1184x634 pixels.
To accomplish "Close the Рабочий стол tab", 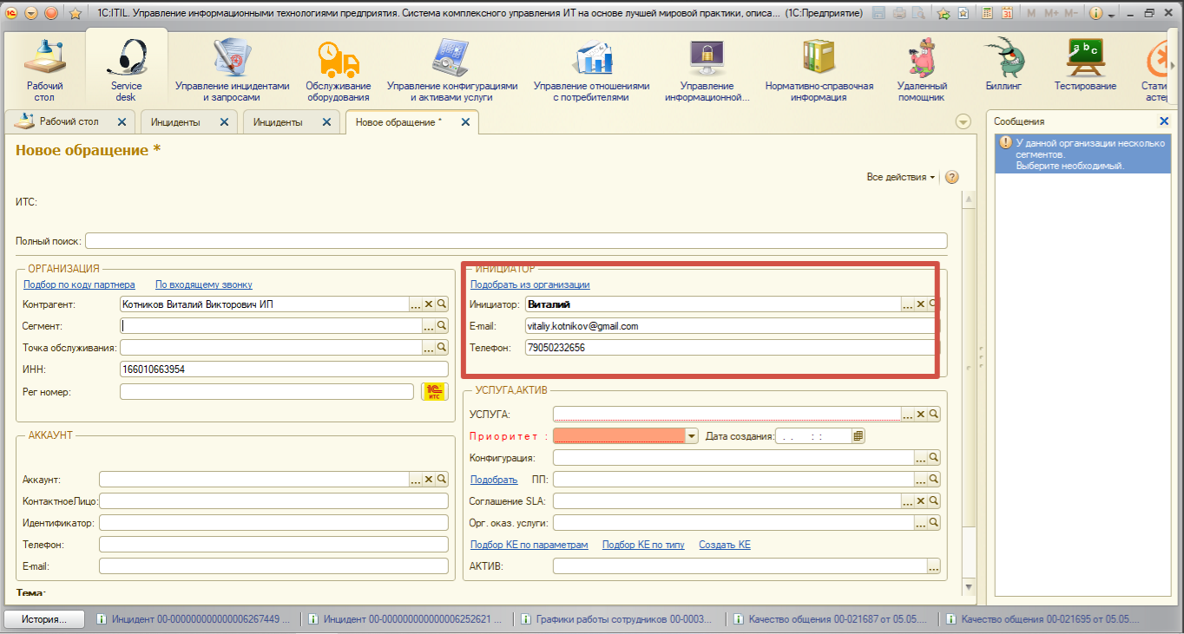I will pyautogui.click(x=122, y=122).
